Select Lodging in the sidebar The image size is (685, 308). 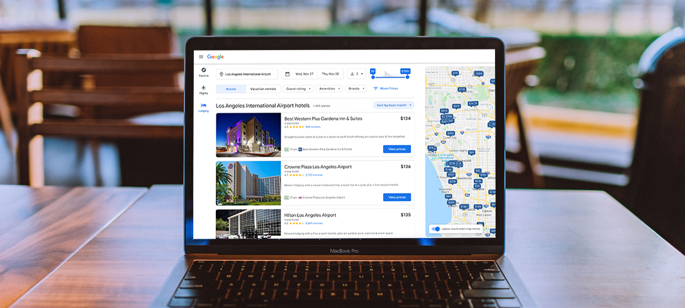[x=204, y=107]
